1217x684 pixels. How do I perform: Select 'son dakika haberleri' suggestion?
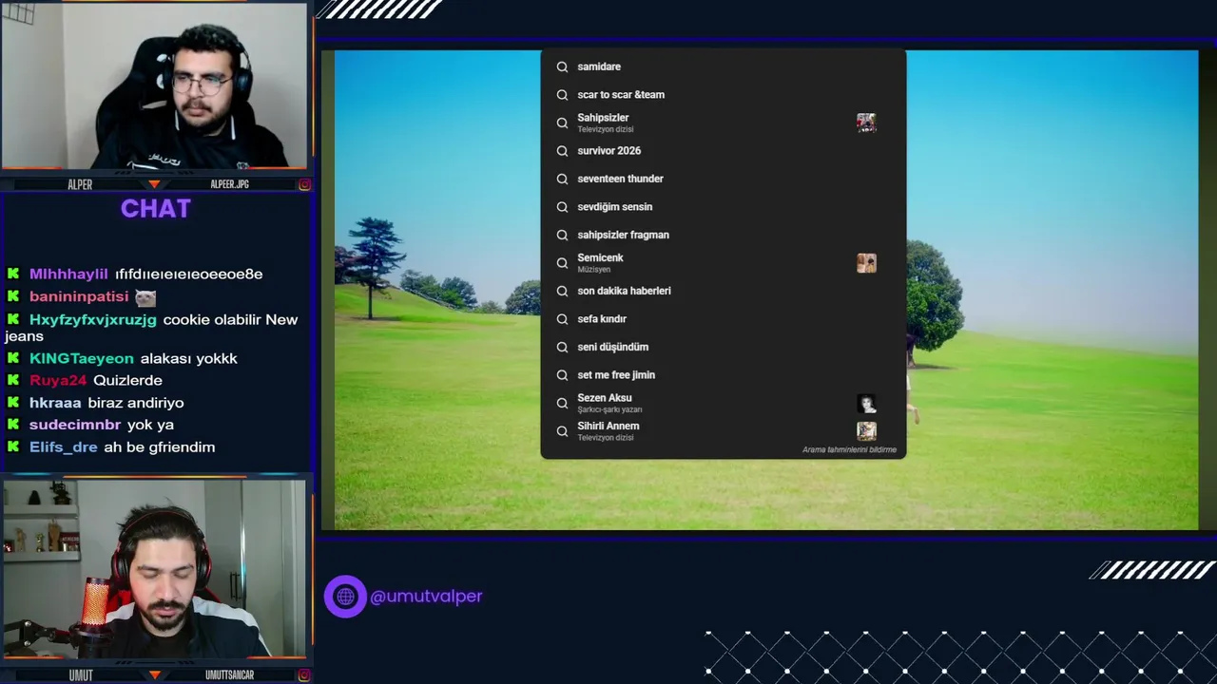[723, 291]
